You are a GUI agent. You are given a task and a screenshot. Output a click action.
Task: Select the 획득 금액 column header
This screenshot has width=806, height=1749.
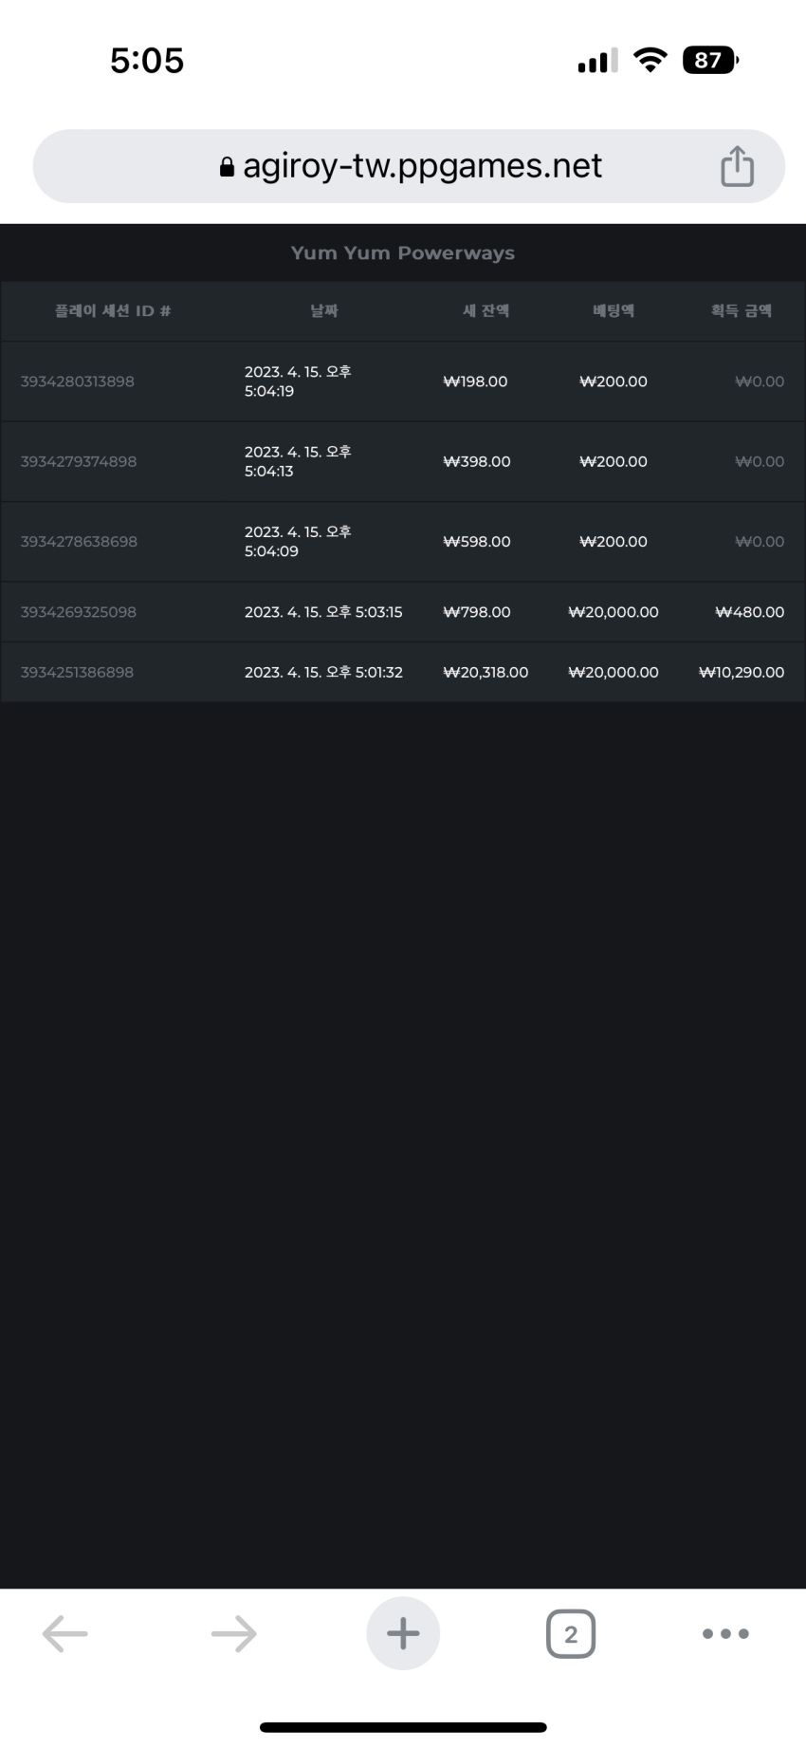[x=742, y=310]
